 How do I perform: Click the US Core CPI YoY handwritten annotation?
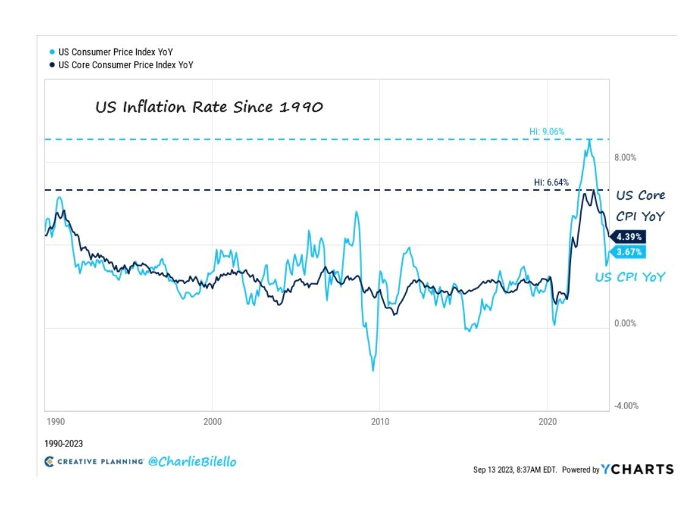[x=640, y=206]
